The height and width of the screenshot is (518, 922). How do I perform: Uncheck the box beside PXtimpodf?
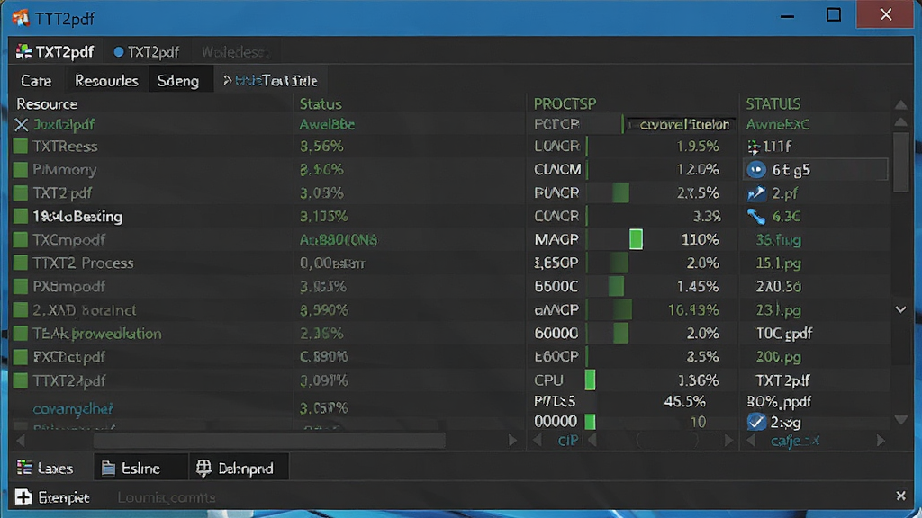click(x=21, y=287)
